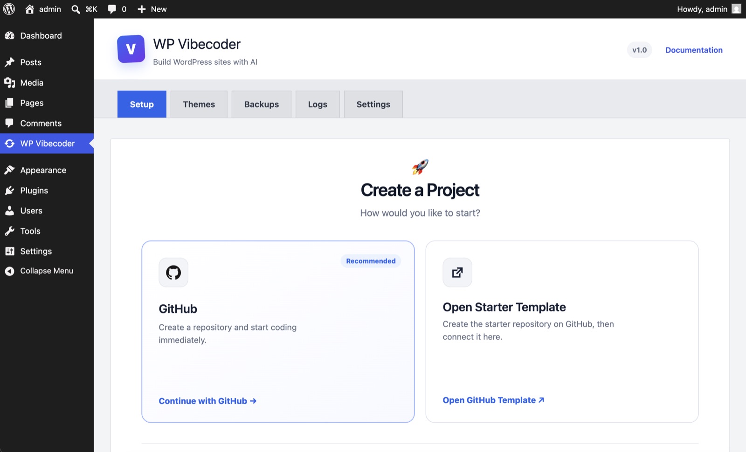The height and width of the screenshot is (452, 746).
Task: Switch to the Logs tab
Action: [318, 104]
